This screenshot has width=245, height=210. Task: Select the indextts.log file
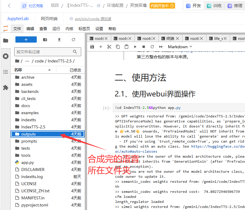click(x=47, y=177)
